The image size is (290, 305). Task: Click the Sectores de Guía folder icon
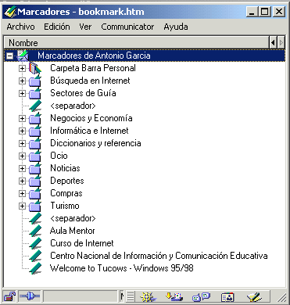pyautogui.click(x=35, y=93)
